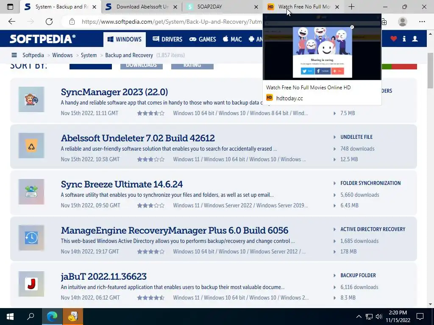Show hidden system tray icons
The height and width of the screenshot is (325, 434).
(359, 317)
